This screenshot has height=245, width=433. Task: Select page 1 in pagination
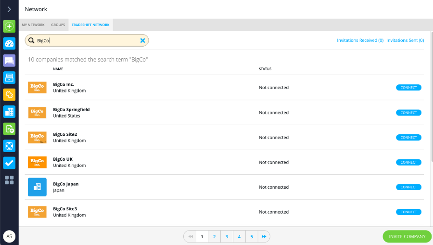click(x=202, y=237)
